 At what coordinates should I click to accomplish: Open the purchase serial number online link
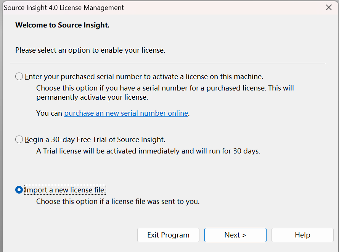click(x=126, y=113)
